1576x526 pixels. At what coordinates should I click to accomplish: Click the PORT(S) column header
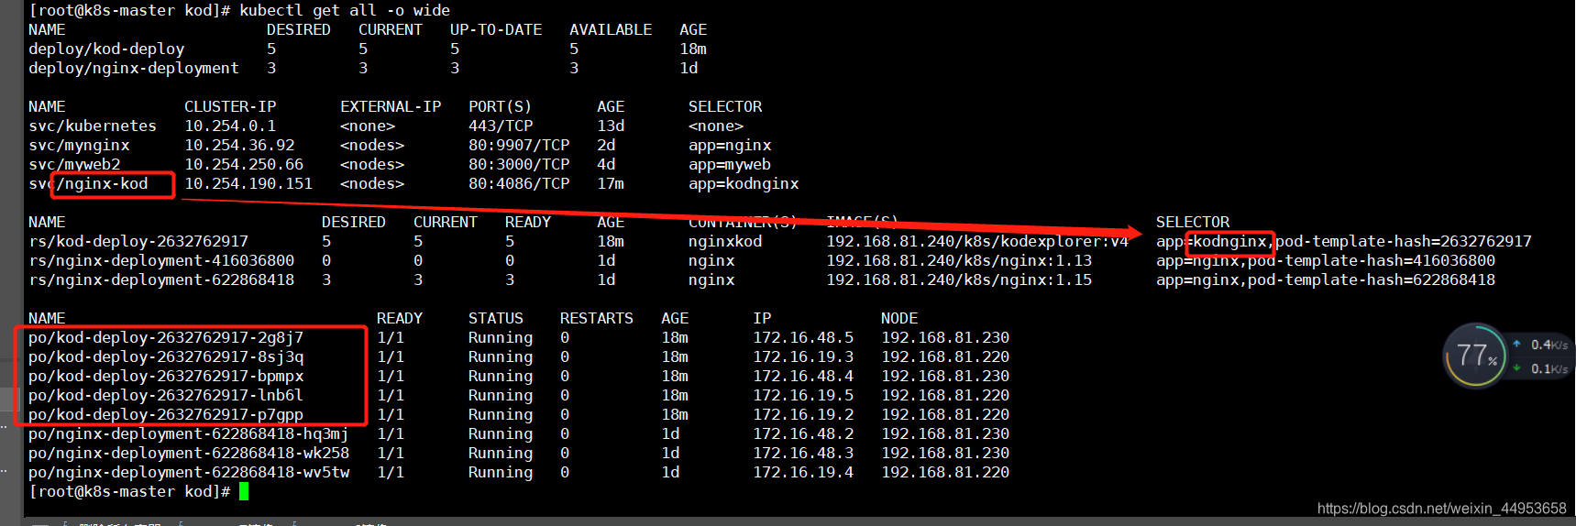pos(501,106)
